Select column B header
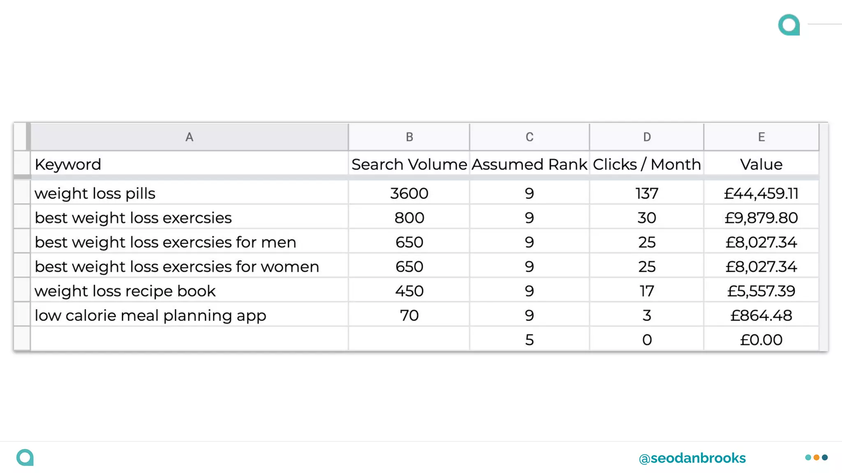 click(x=409, y=137)
